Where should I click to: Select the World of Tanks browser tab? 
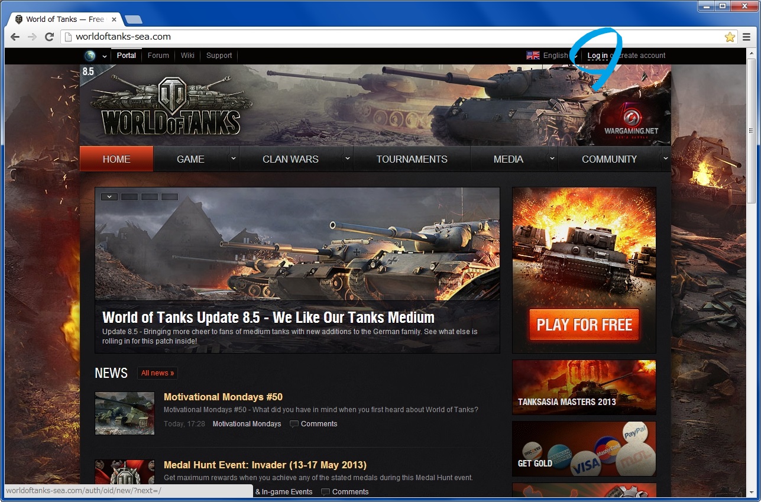[65, 20]
